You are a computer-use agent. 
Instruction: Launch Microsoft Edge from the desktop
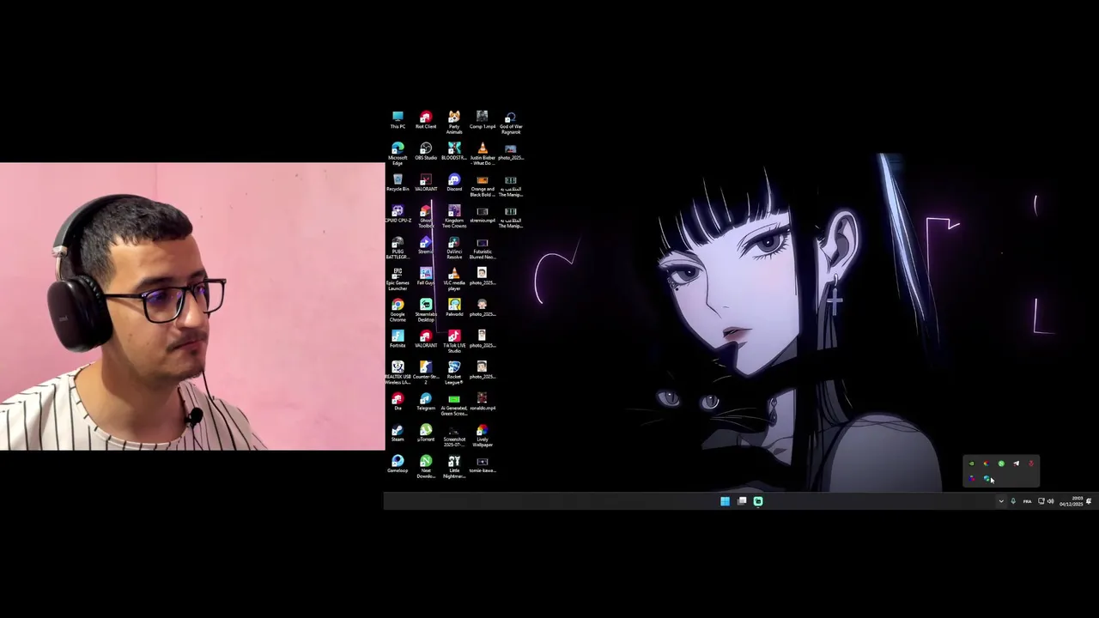click(398, 154)
